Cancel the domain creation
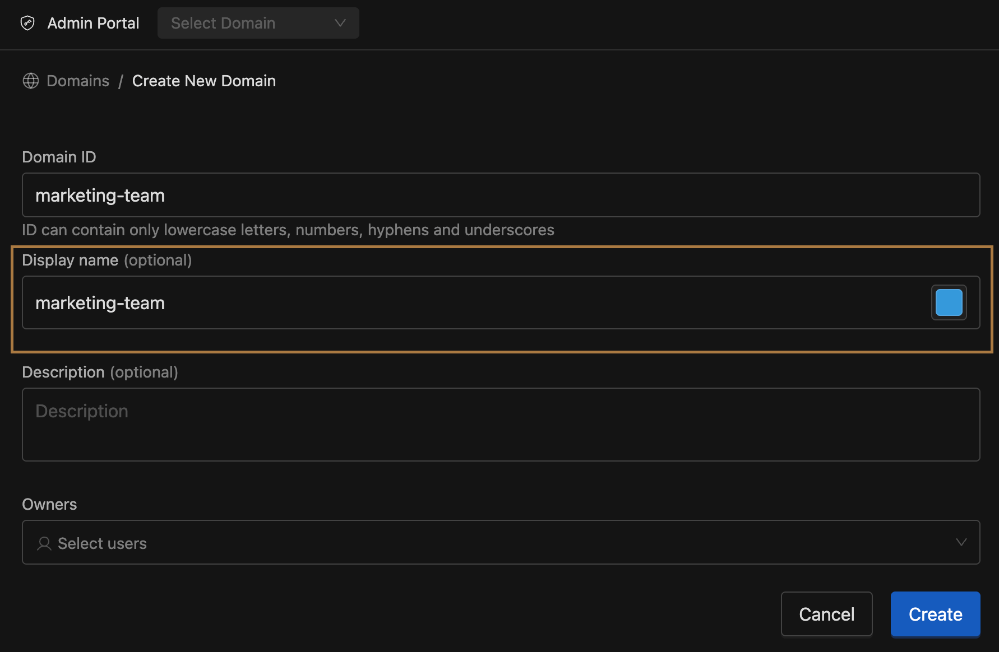 [826, 614]
